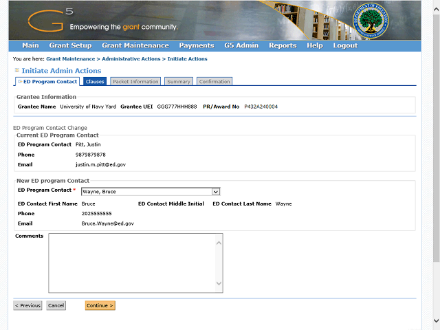The height and width of the screenshot is (330, 440).
Task: Switch to the Clauses tab
Action: pos(95,82)
